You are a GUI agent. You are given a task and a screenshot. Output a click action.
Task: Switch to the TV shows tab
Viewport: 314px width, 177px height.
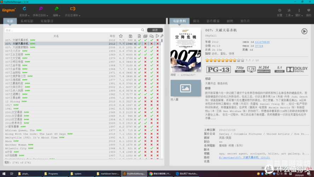(47, 21)
